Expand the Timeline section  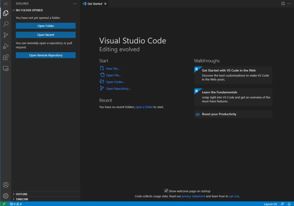22,199
